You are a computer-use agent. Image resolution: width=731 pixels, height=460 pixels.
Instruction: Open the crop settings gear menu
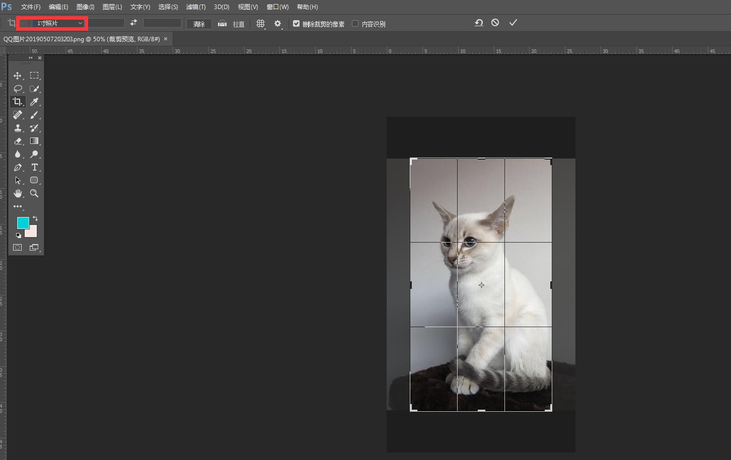277,23
